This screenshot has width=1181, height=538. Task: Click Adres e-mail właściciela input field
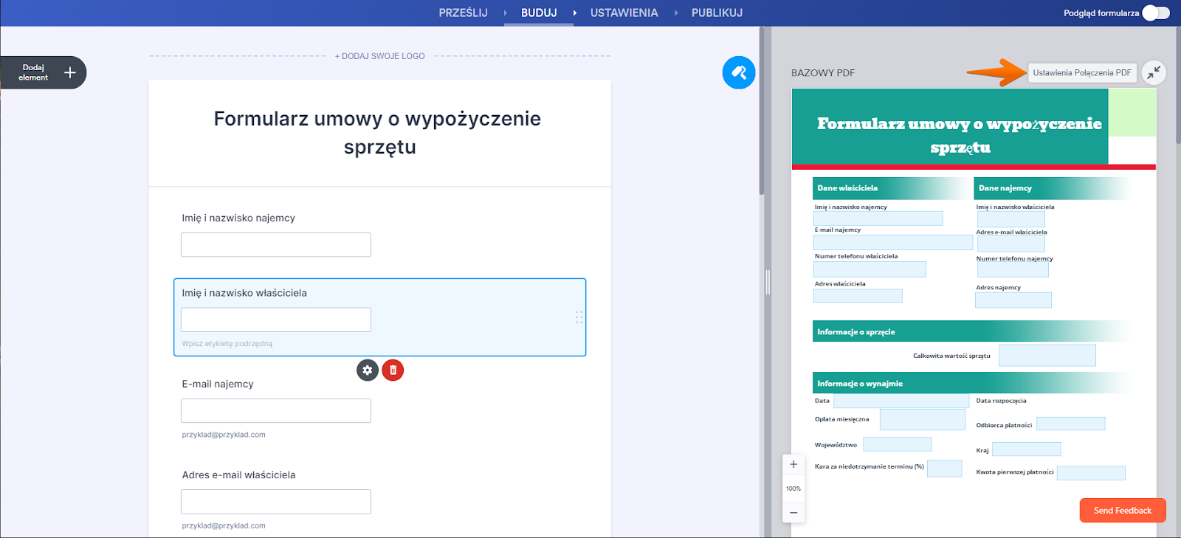[276, 502]
